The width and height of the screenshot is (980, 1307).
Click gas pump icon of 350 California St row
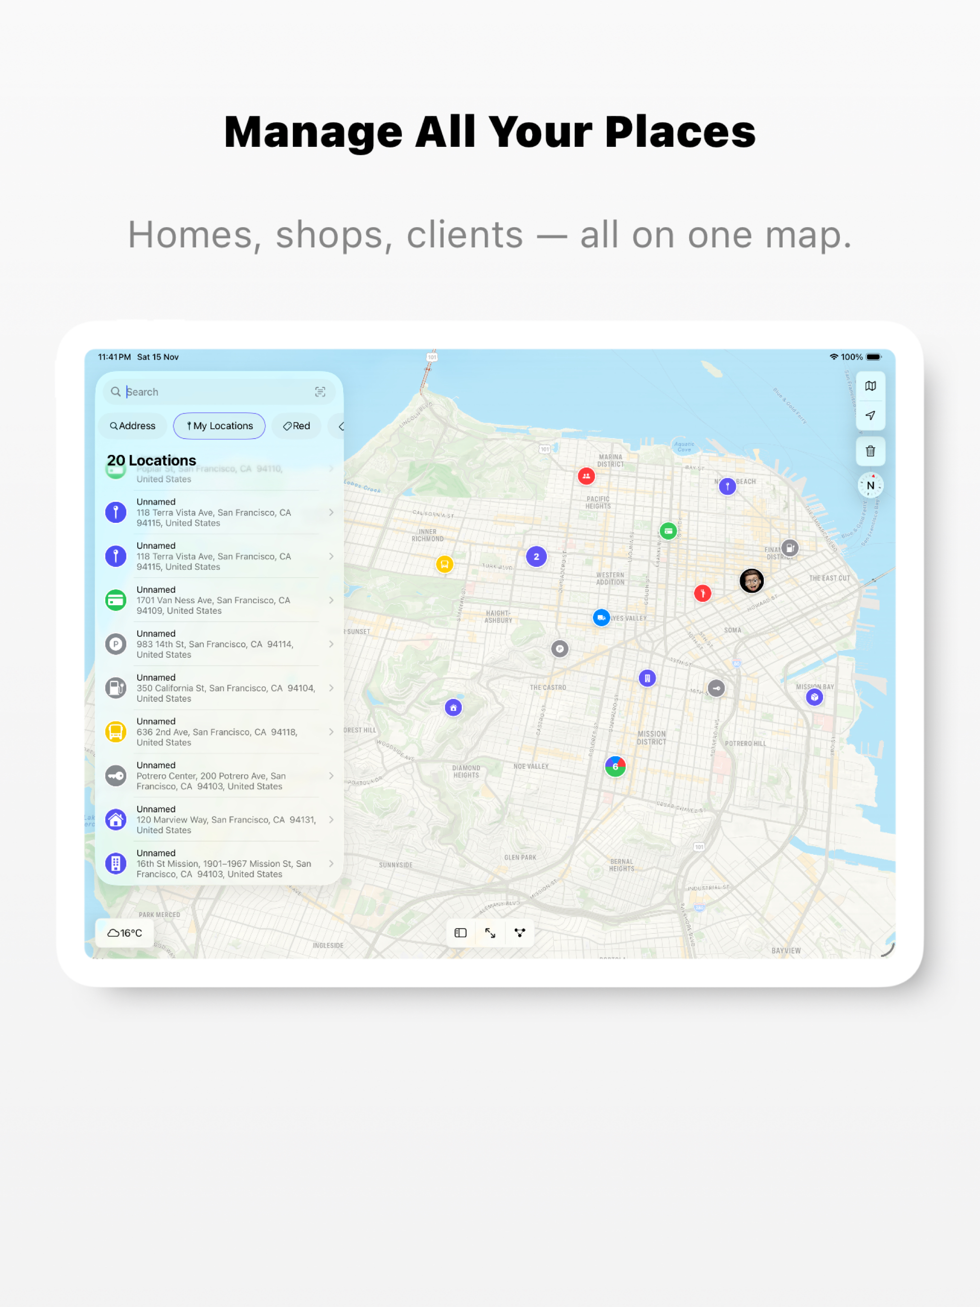(116, 688)
